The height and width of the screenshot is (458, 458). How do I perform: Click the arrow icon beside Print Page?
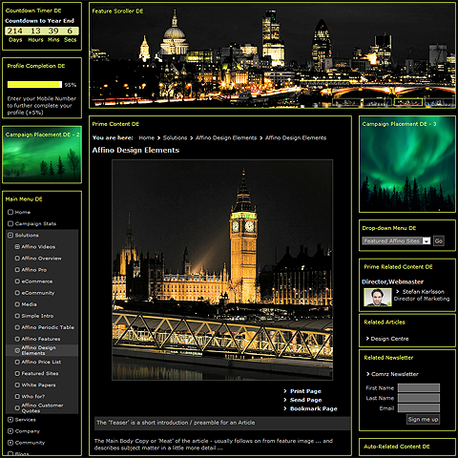tap(285, 391)
